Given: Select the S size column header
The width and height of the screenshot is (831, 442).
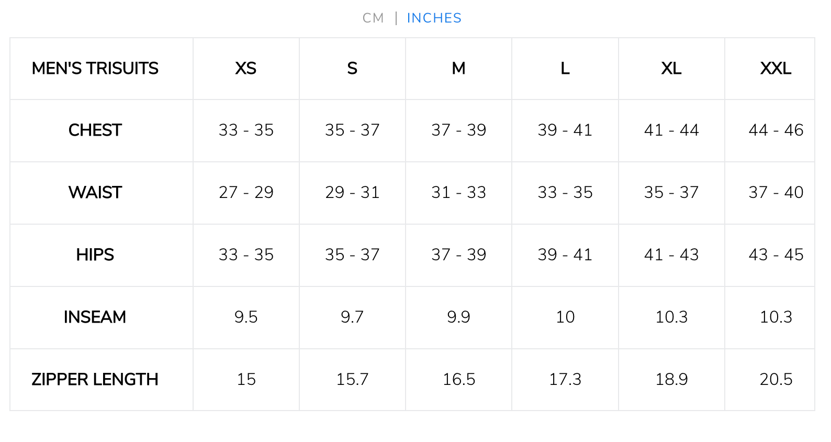Looking at the screenshot, I should pyautogui.click(x=352, y=69).
